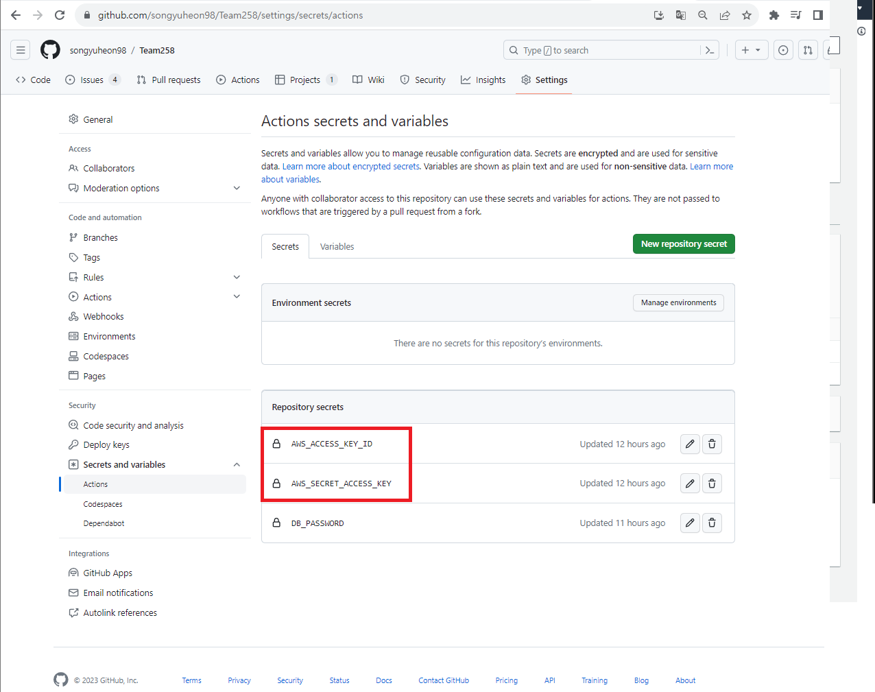Open the create new plus dropdown
This screenshot has height=692, width=875.
click(752, 50)
